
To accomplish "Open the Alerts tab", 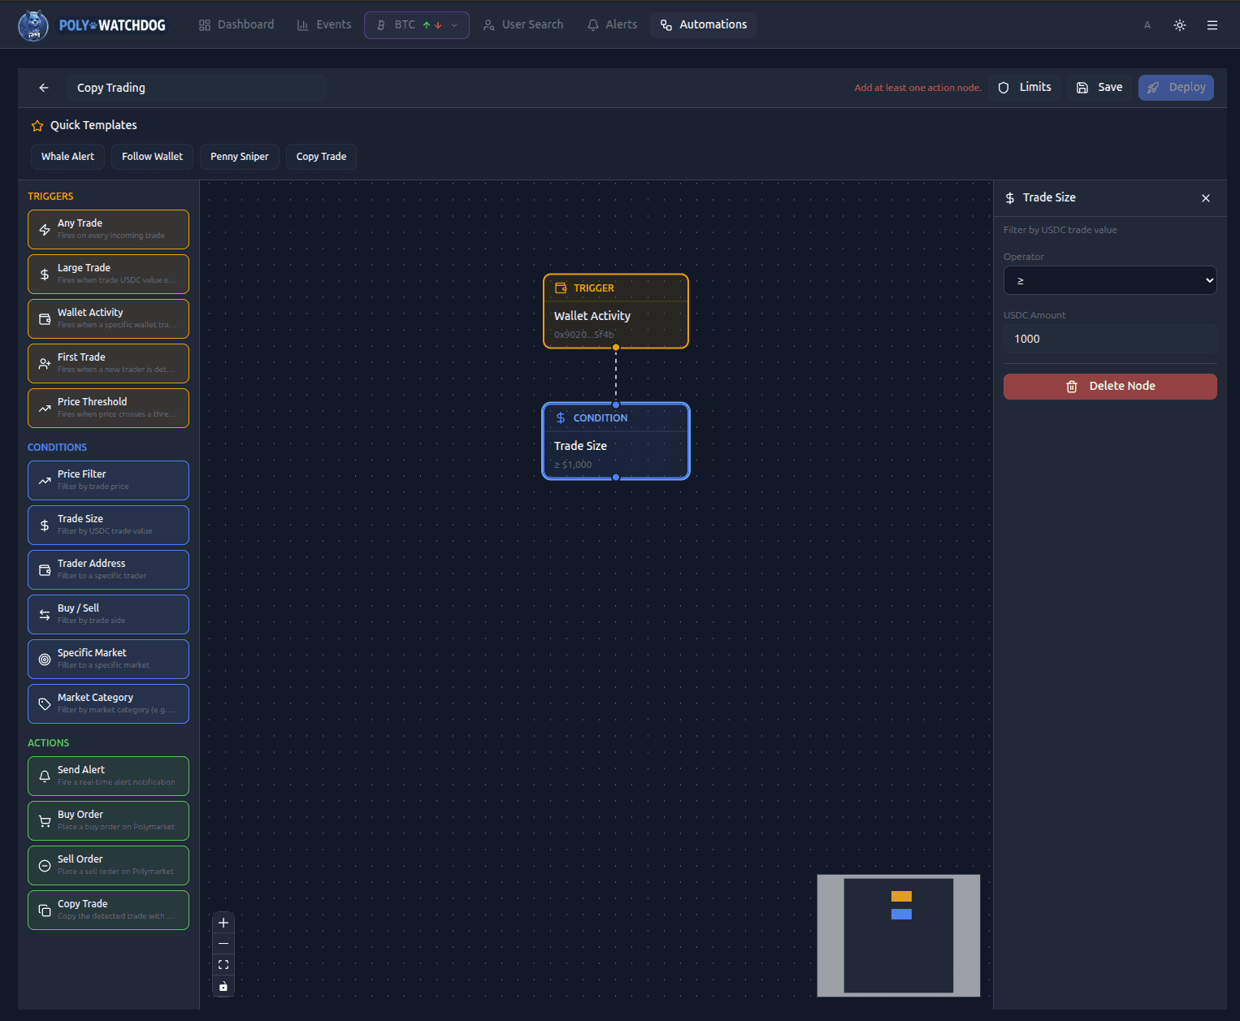I will pyautogui.click(x=613, y=25).
